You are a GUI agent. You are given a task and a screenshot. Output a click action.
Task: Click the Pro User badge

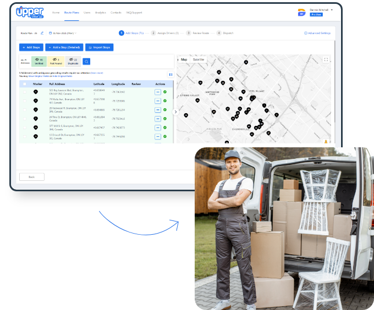tap(316, 14)
